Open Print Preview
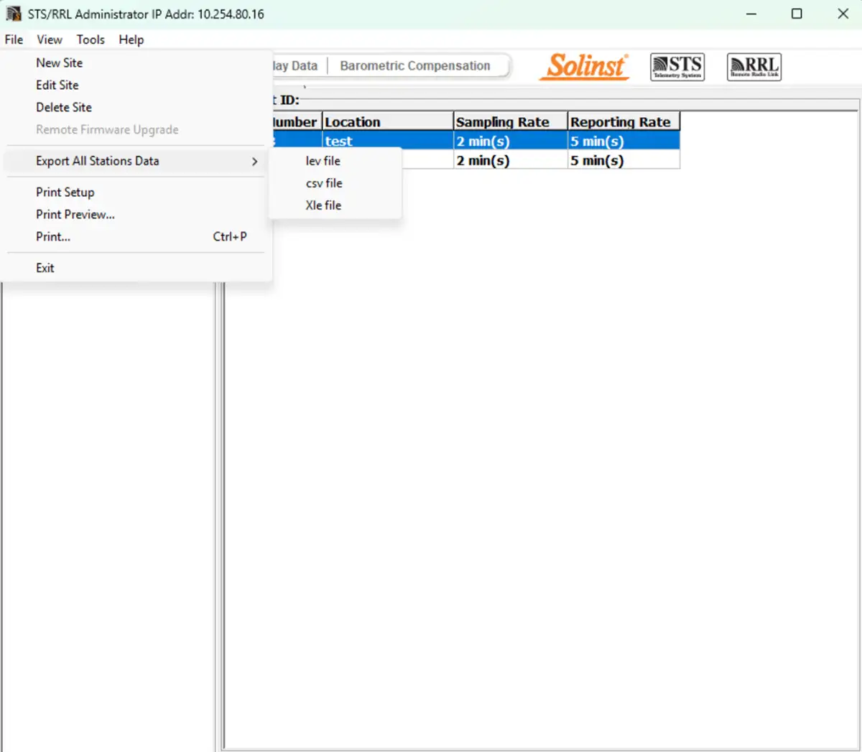Screen dimensions: 862x752 tap(75, 214)
